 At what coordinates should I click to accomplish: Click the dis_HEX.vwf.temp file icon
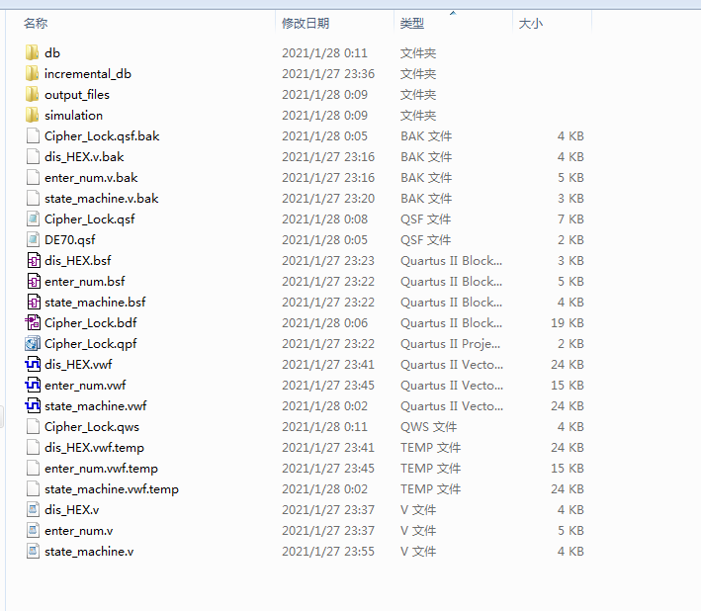click(33, 448)
